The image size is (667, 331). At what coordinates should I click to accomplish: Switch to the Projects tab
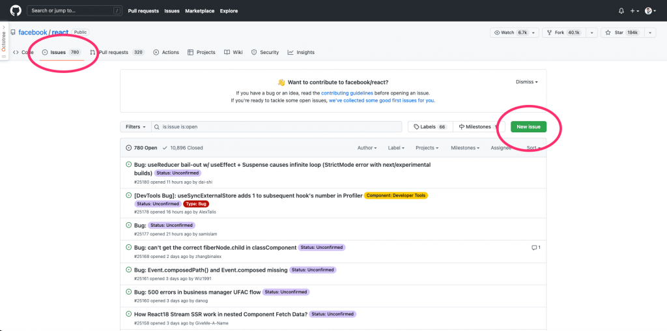point(202,52)
